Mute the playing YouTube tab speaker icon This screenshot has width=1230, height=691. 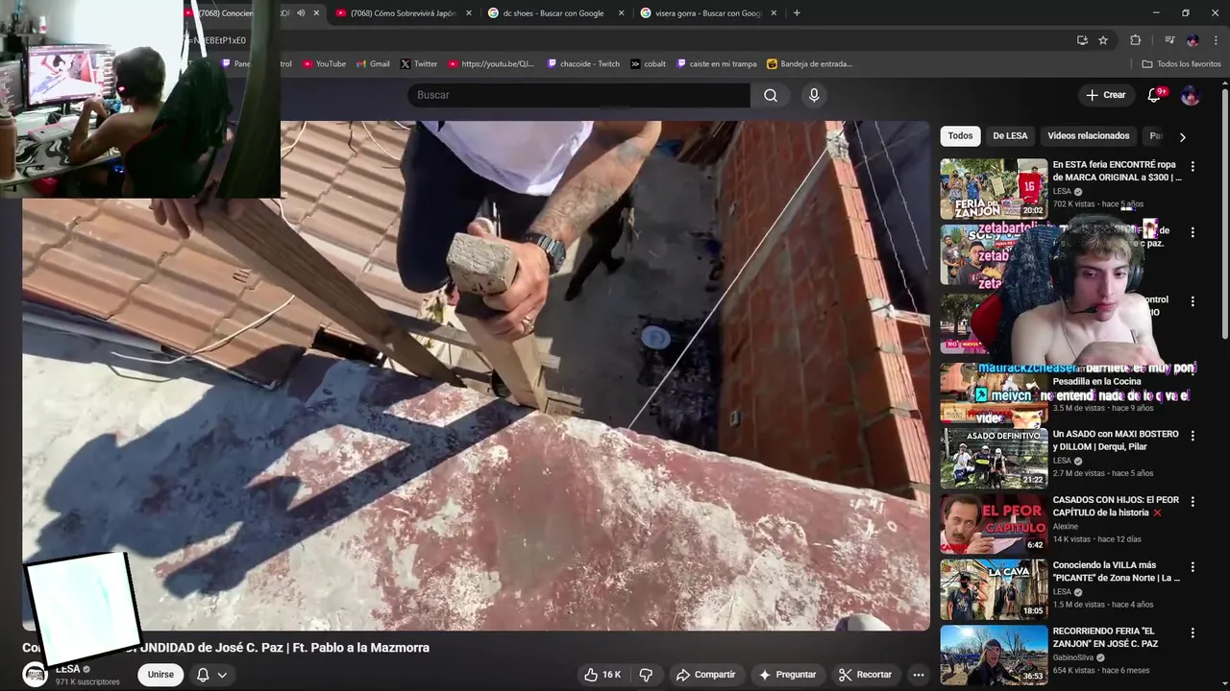pos(301,13)
